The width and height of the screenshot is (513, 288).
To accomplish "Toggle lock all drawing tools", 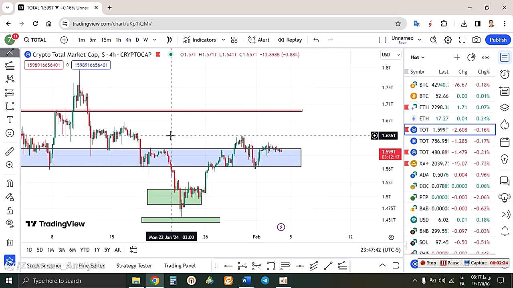I will tap(10, 210).
